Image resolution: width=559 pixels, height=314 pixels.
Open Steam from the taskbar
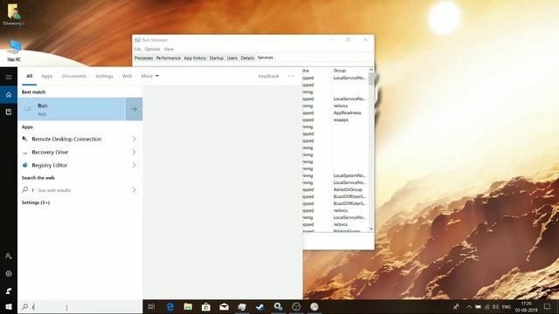click(260, 306)
